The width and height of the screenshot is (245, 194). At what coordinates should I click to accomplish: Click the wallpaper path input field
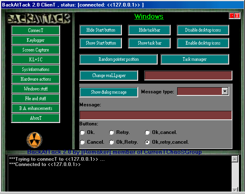click(x=188, y=75)
